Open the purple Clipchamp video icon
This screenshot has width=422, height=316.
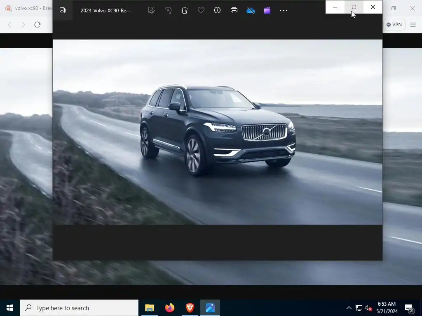(267, 10)
